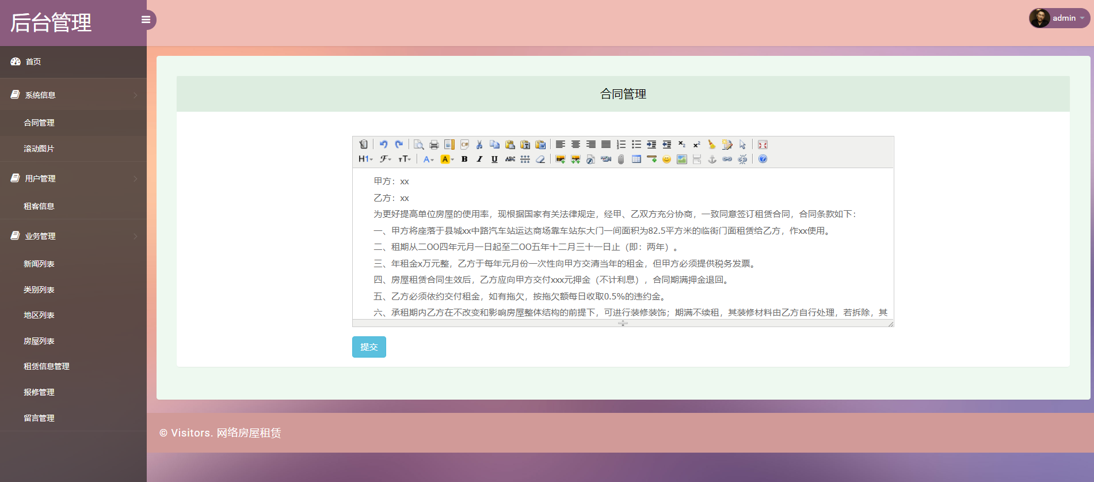Viewport: 1094px width, 482px height.
Task: Clean HTML code with broom icon
Action: [712, 145]
